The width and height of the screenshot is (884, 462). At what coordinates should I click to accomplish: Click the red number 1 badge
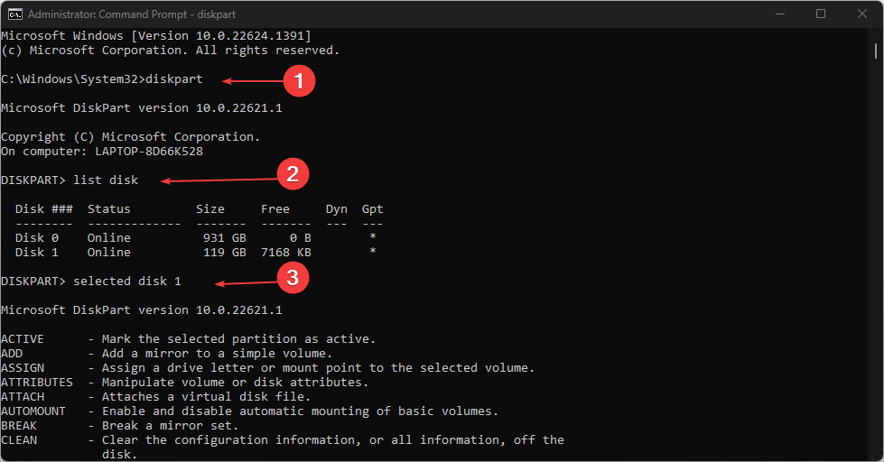pyautogui.click(x=298, y=80)
